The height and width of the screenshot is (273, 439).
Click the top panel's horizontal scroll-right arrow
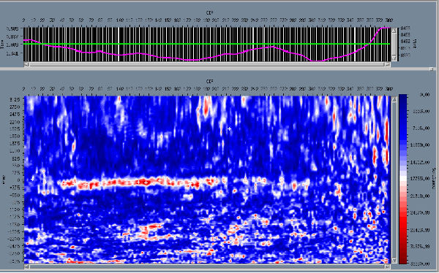pos(387,64)
